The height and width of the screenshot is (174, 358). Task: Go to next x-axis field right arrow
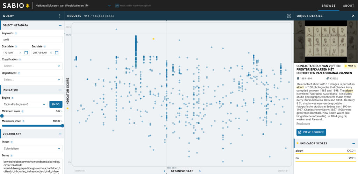click(200, 171)
